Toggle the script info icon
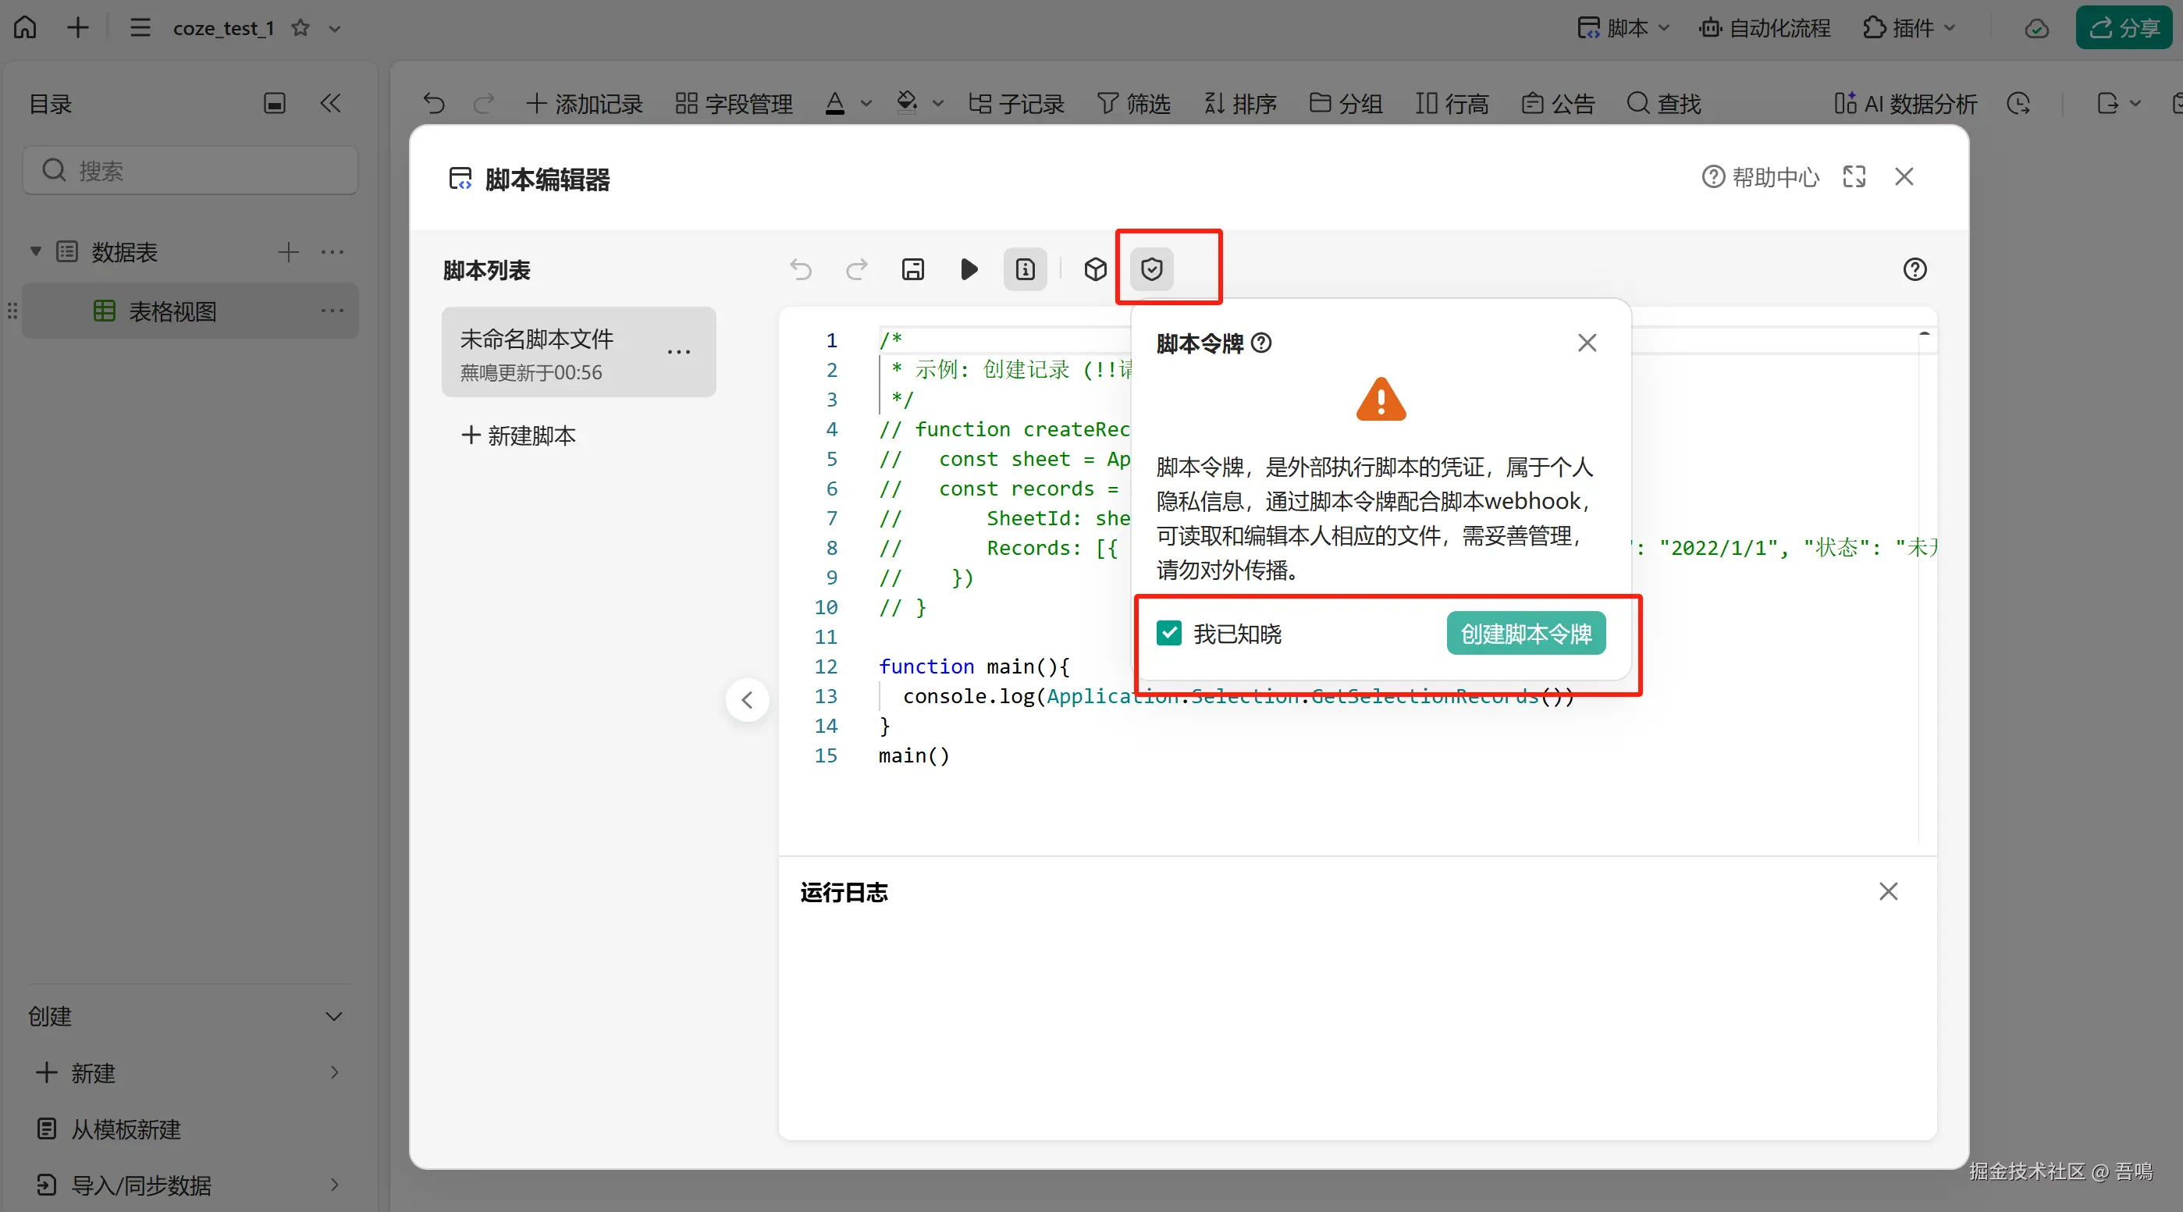 [1025, 269]
